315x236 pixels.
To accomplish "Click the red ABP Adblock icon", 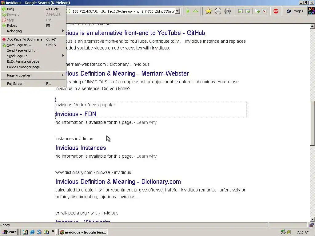I will pos(276,11).
